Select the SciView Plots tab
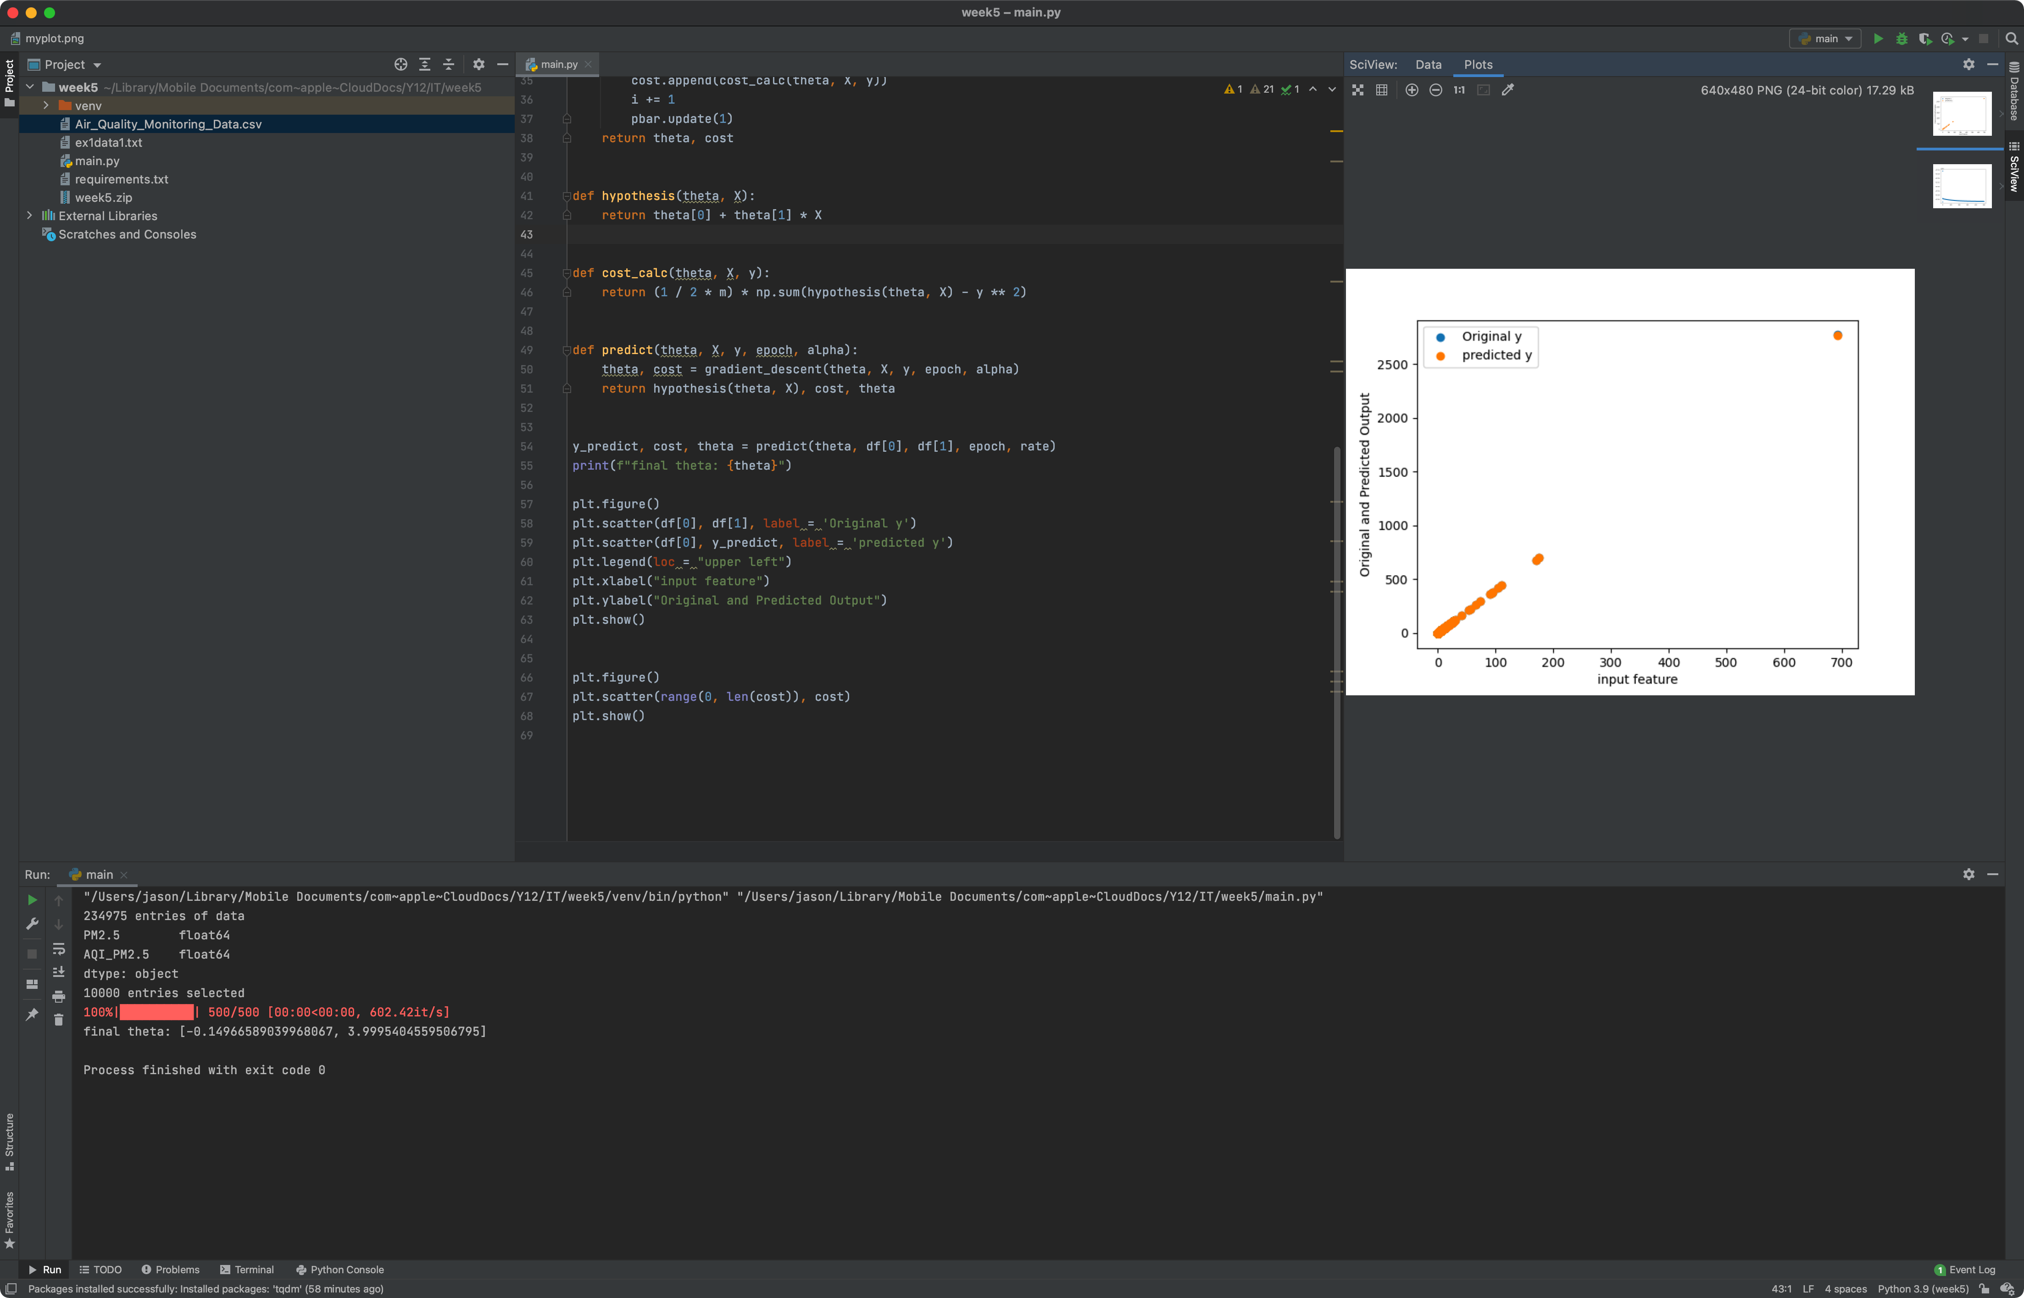Image resolution: width=2024 pixels, height=1298 pixels. pyautogui.click(x=1478, y=65)
